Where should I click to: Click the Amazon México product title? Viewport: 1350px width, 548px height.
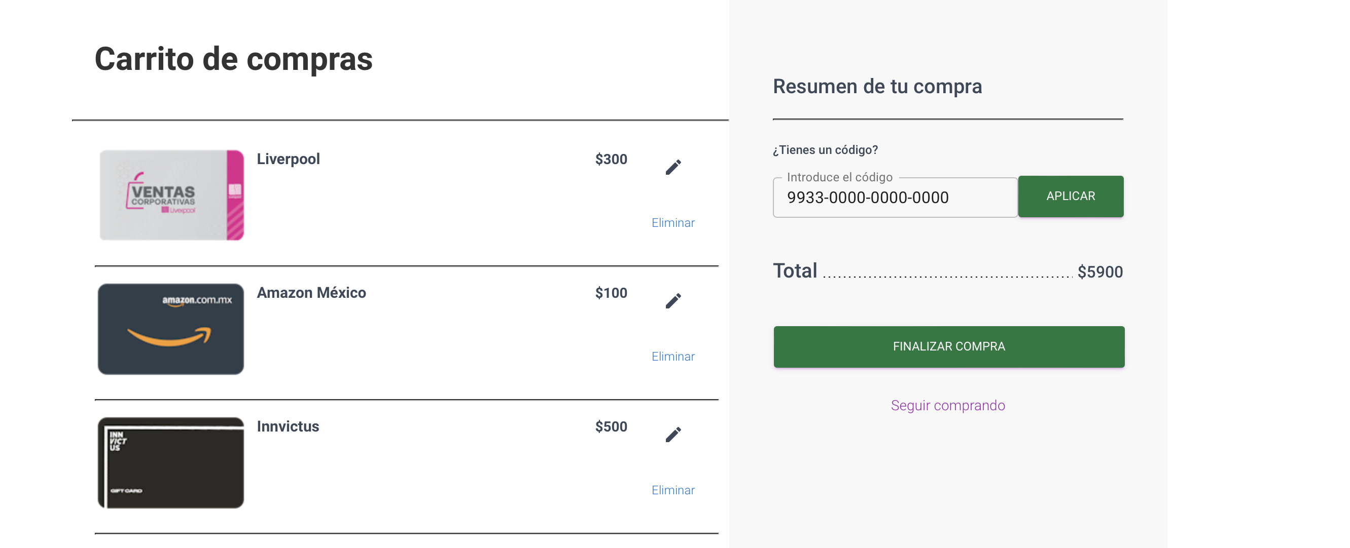[311, 293]
